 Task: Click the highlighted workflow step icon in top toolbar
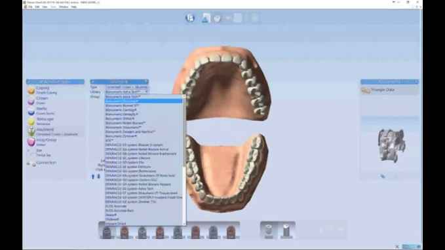pyautogui.click(x=206, y=18)
